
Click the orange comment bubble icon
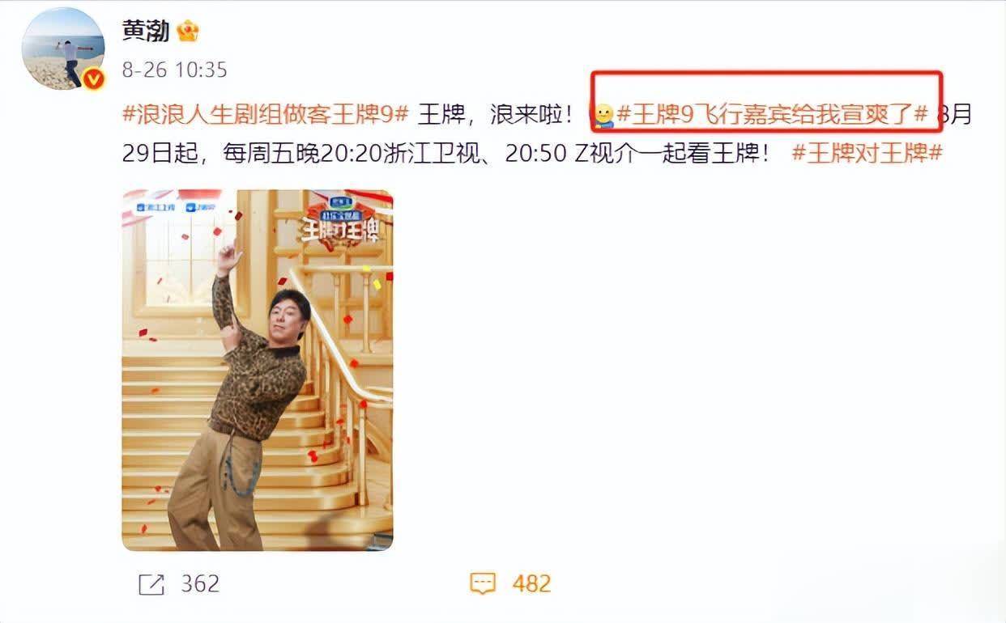click(x=483, y=584)
